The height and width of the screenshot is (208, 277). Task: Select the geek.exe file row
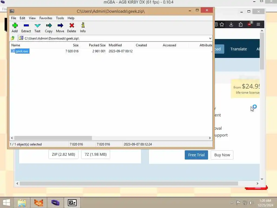pos(111,51)
